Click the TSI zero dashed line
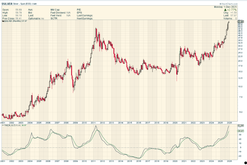The height and width of the screenshot is (165, 247). (x=120, y=147)
